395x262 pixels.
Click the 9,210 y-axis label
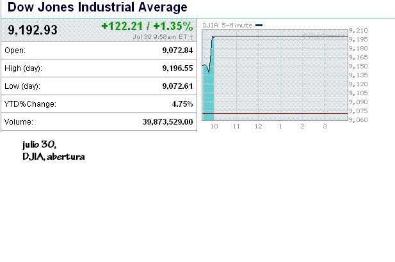click(359, 31)
